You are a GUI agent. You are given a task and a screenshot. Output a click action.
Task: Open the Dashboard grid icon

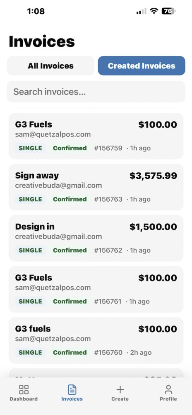click(24, 390)
